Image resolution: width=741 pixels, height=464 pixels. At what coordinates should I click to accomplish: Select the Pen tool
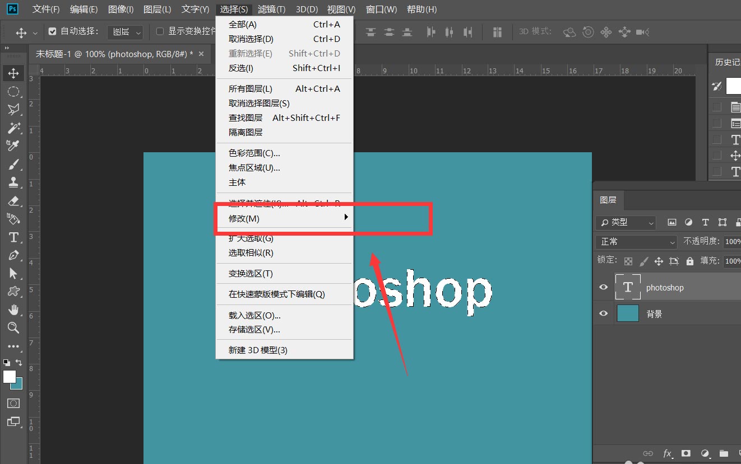pos(13,255)
